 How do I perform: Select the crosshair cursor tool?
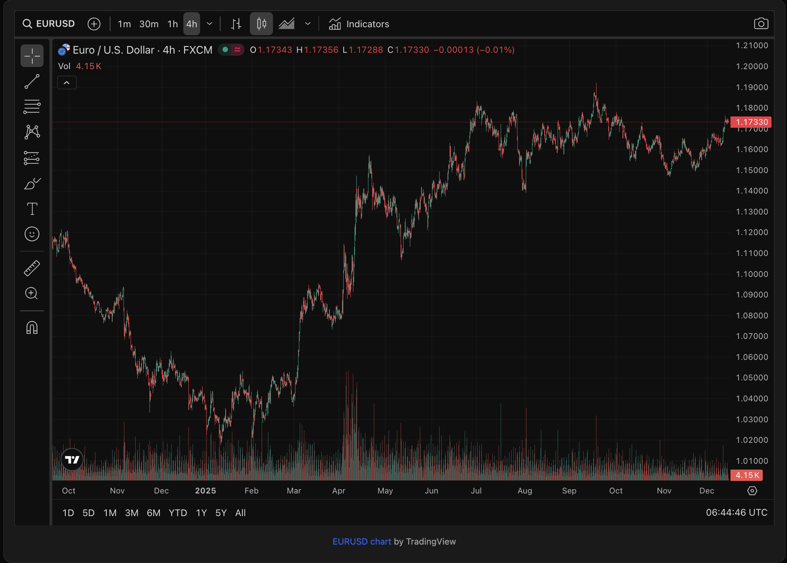click(32, 55)
